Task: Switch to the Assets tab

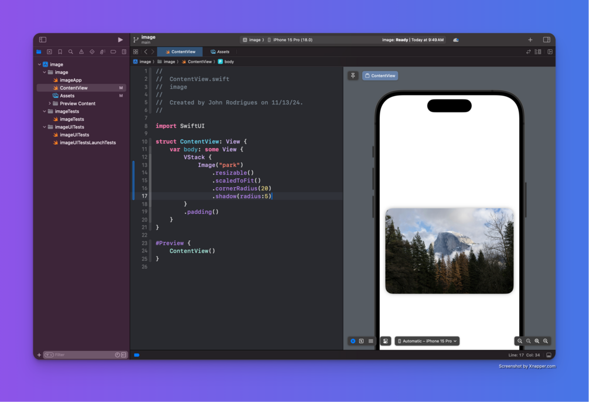Action: coord(220,52)
